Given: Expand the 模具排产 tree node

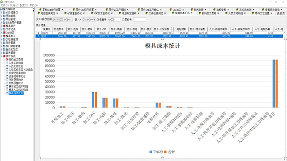Looking at the screenshot, I should (x=1, y=26).
